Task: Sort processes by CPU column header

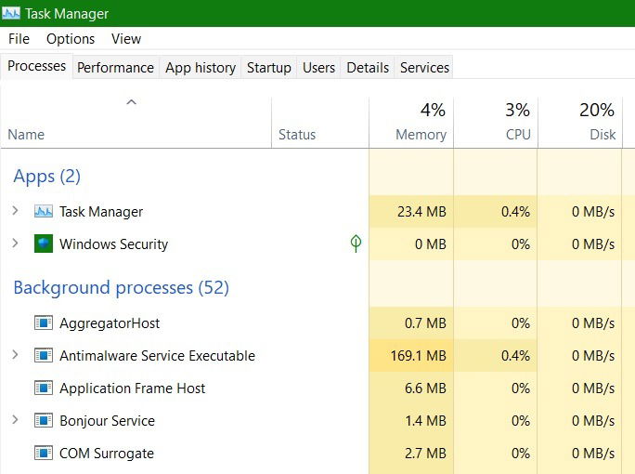Action: click(496, 122)
